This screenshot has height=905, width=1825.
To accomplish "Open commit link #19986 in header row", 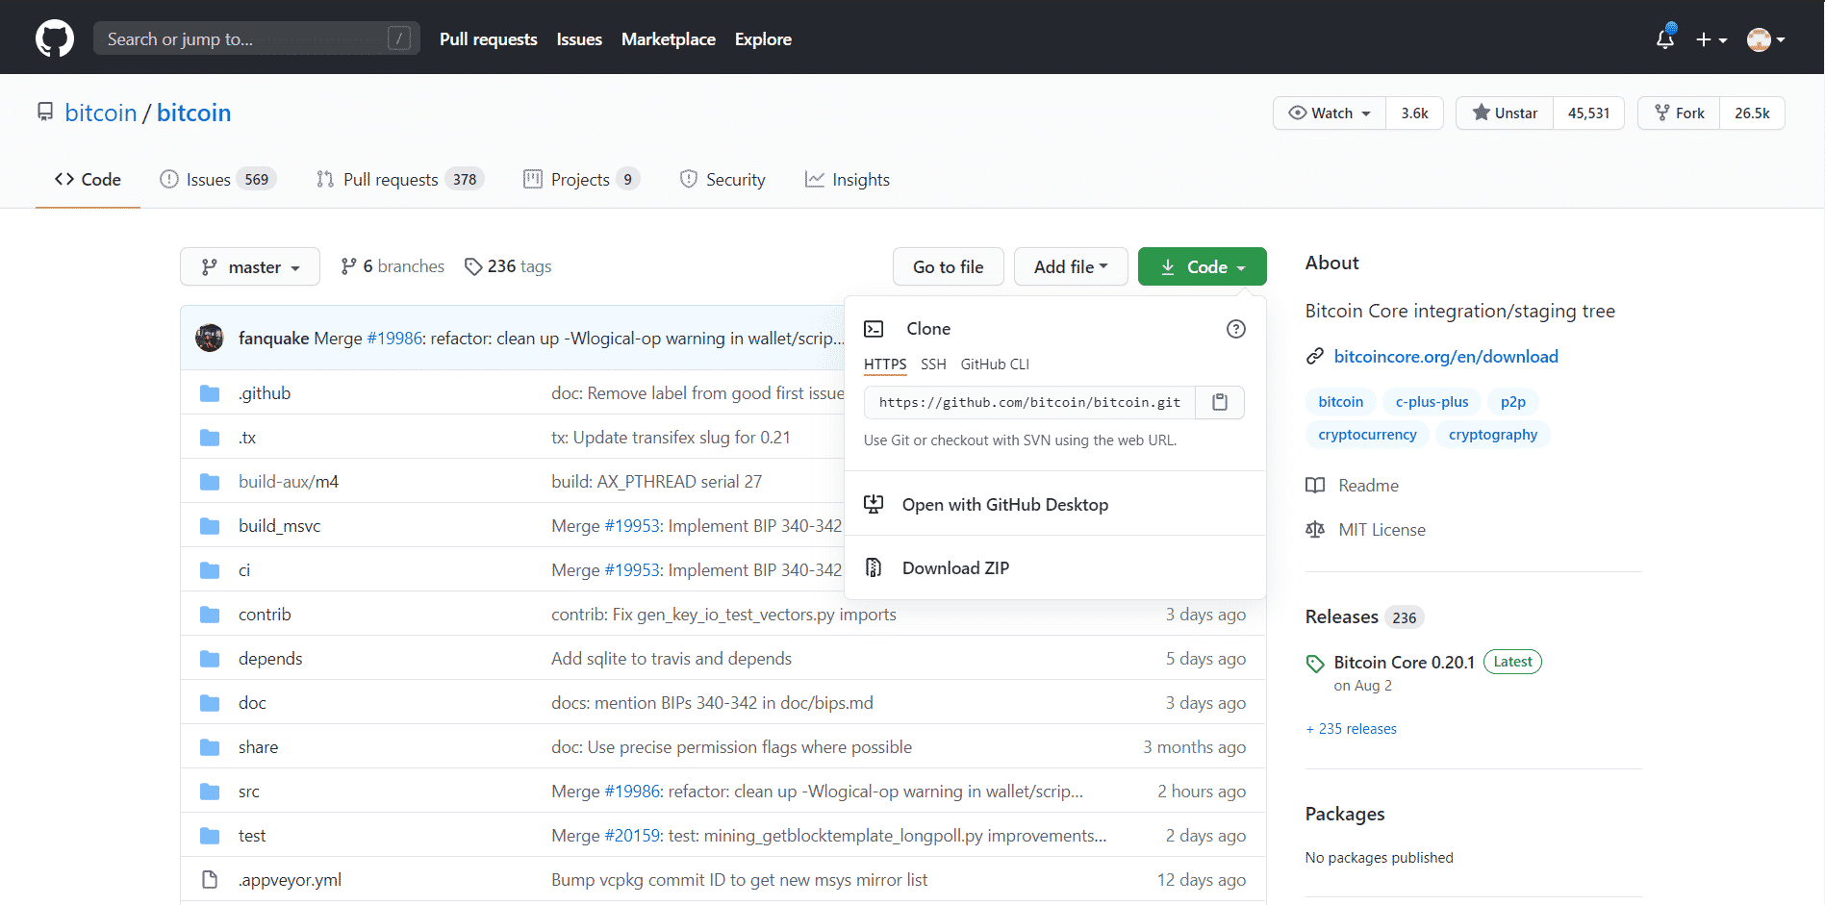I will (x=394, y=339).
